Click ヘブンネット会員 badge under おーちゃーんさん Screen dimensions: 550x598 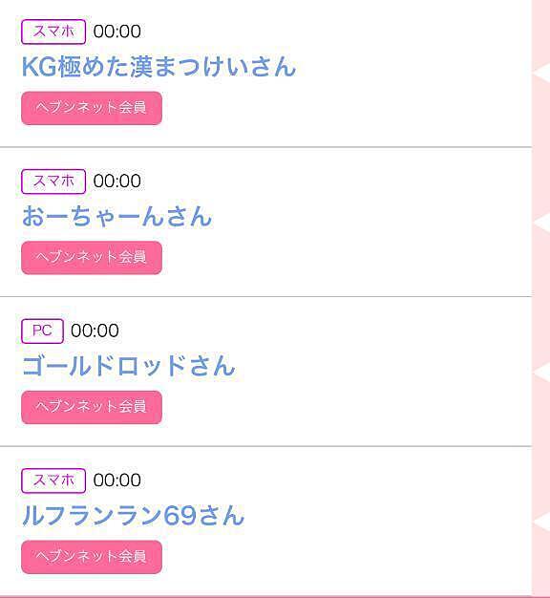tap(92, 257)
